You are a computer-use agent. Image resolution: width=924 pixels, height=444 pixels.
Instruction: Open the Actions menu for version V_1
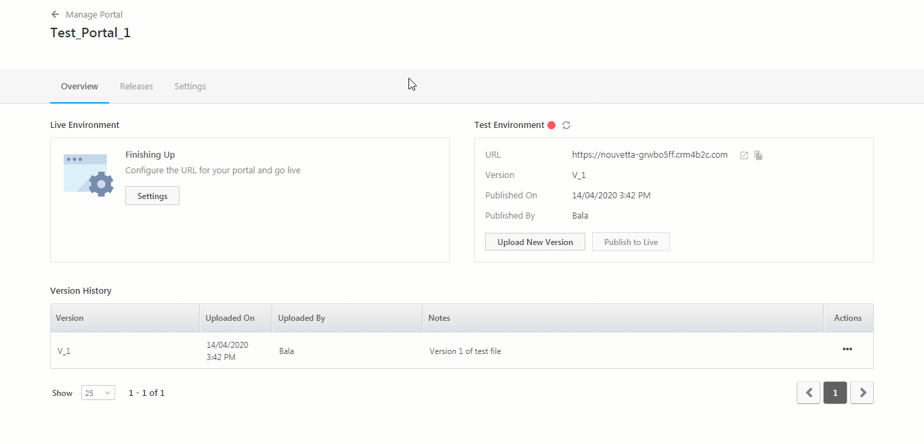point(847,349)
